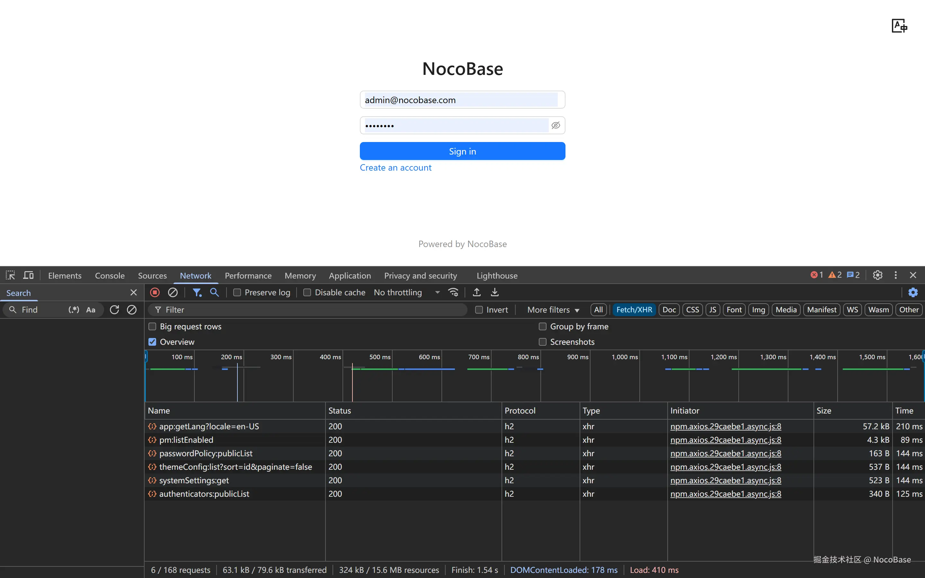925x578 pixels.
Task: Toggle the network filter funnel icon
Action: [x=197, y=292]
